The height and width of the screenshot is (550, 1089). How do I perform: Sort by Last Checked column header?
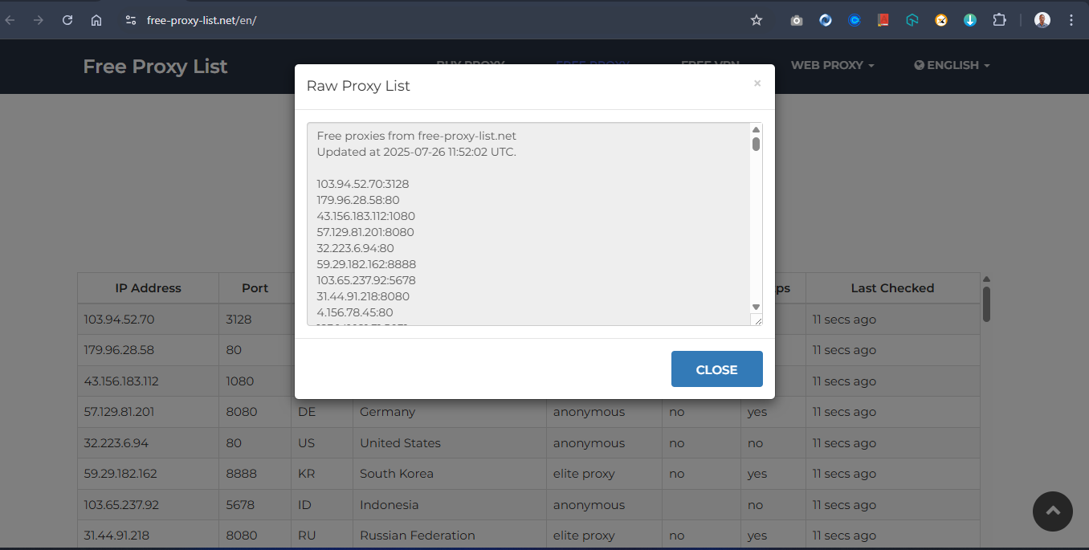click(x=892, y=287)
